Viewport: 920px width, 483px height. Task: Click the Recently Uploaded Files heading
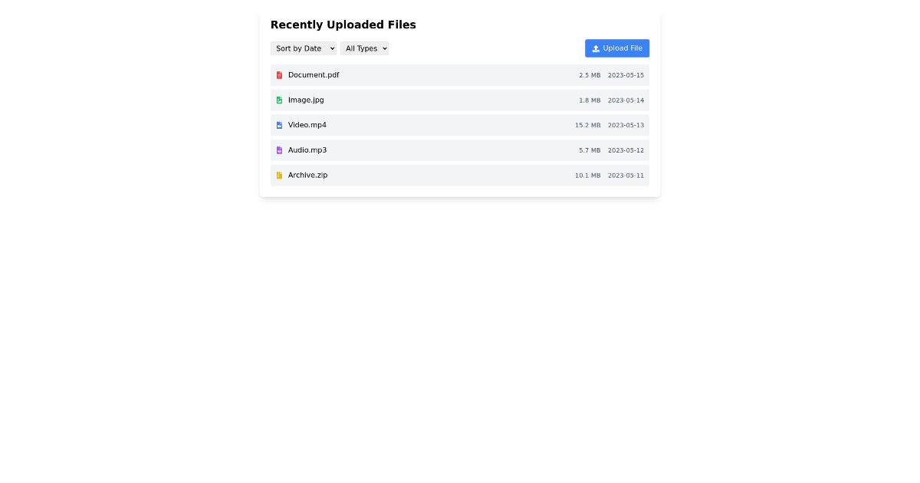343,25
